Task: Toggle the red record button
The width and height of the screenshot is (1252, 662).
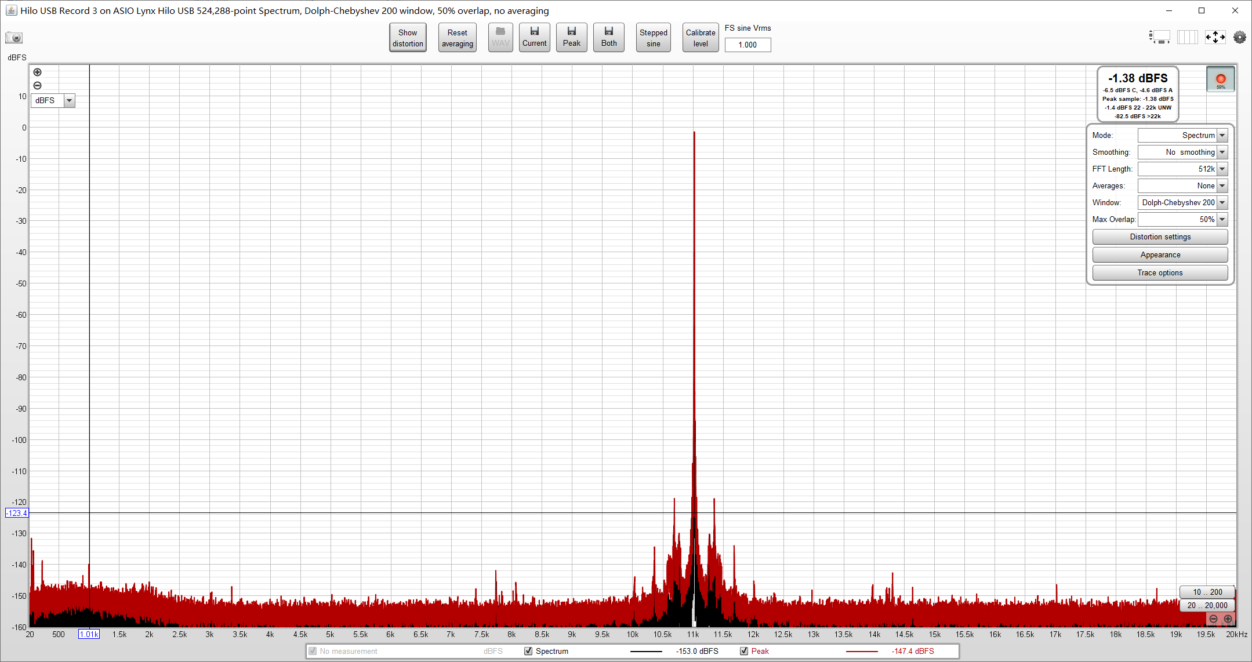Action: pyautogui.click(x=1221, y=79)
